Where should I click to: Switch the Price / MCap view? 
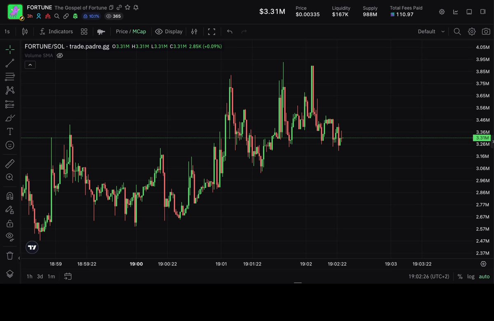point(131,31)
